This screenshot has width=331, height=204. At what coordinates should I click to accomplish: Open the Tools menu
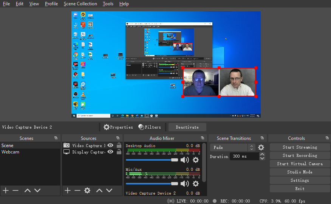(108, 4)
